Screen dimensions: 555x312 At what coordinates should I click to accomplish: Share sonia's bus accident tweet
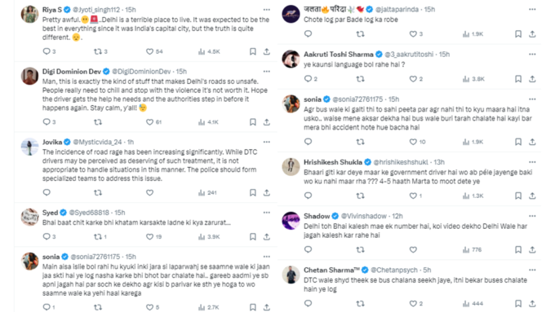pos(532,142)
